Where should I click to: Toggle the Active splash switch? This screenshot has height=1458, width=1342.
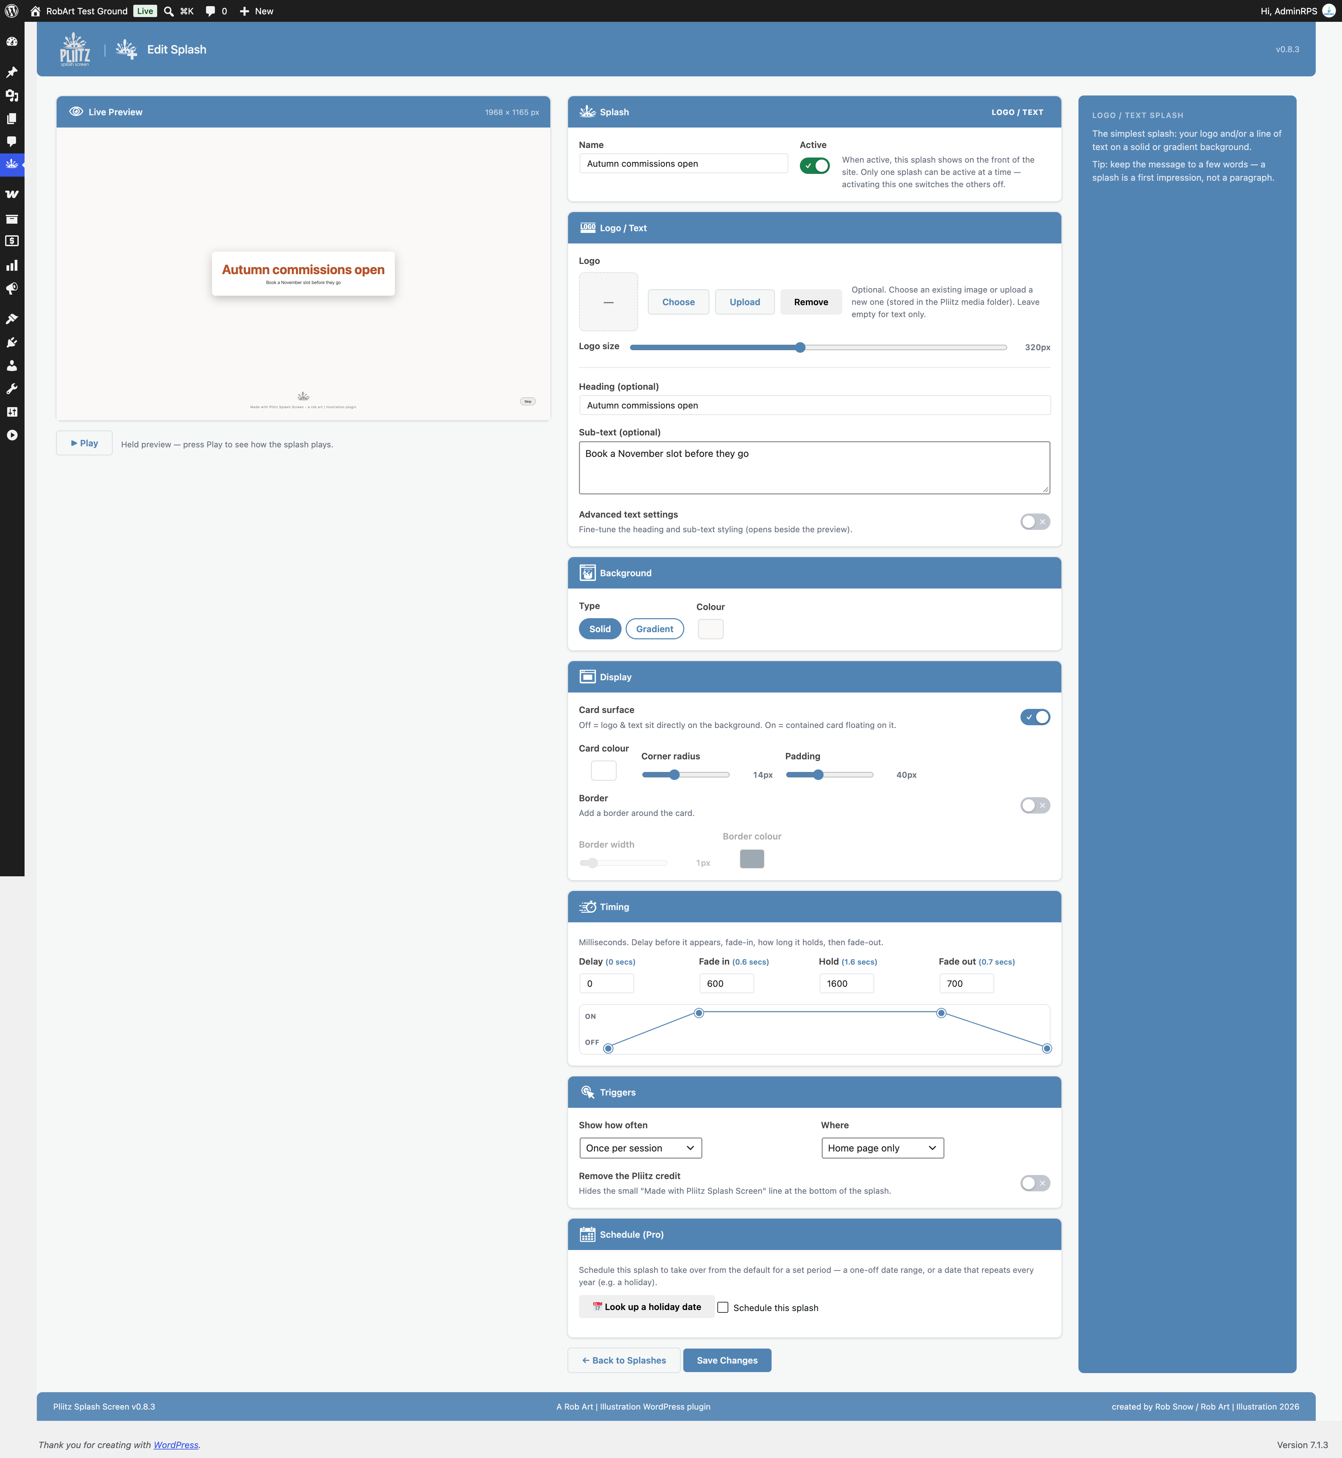[x=814, y=166]
